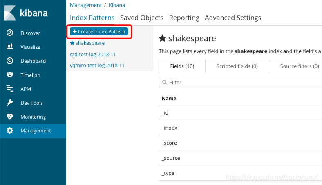Image resolution: width=322 pixels, height=185 pixels.
Task: Click the Timelion mask icon
Action: [x=10, y=75]
